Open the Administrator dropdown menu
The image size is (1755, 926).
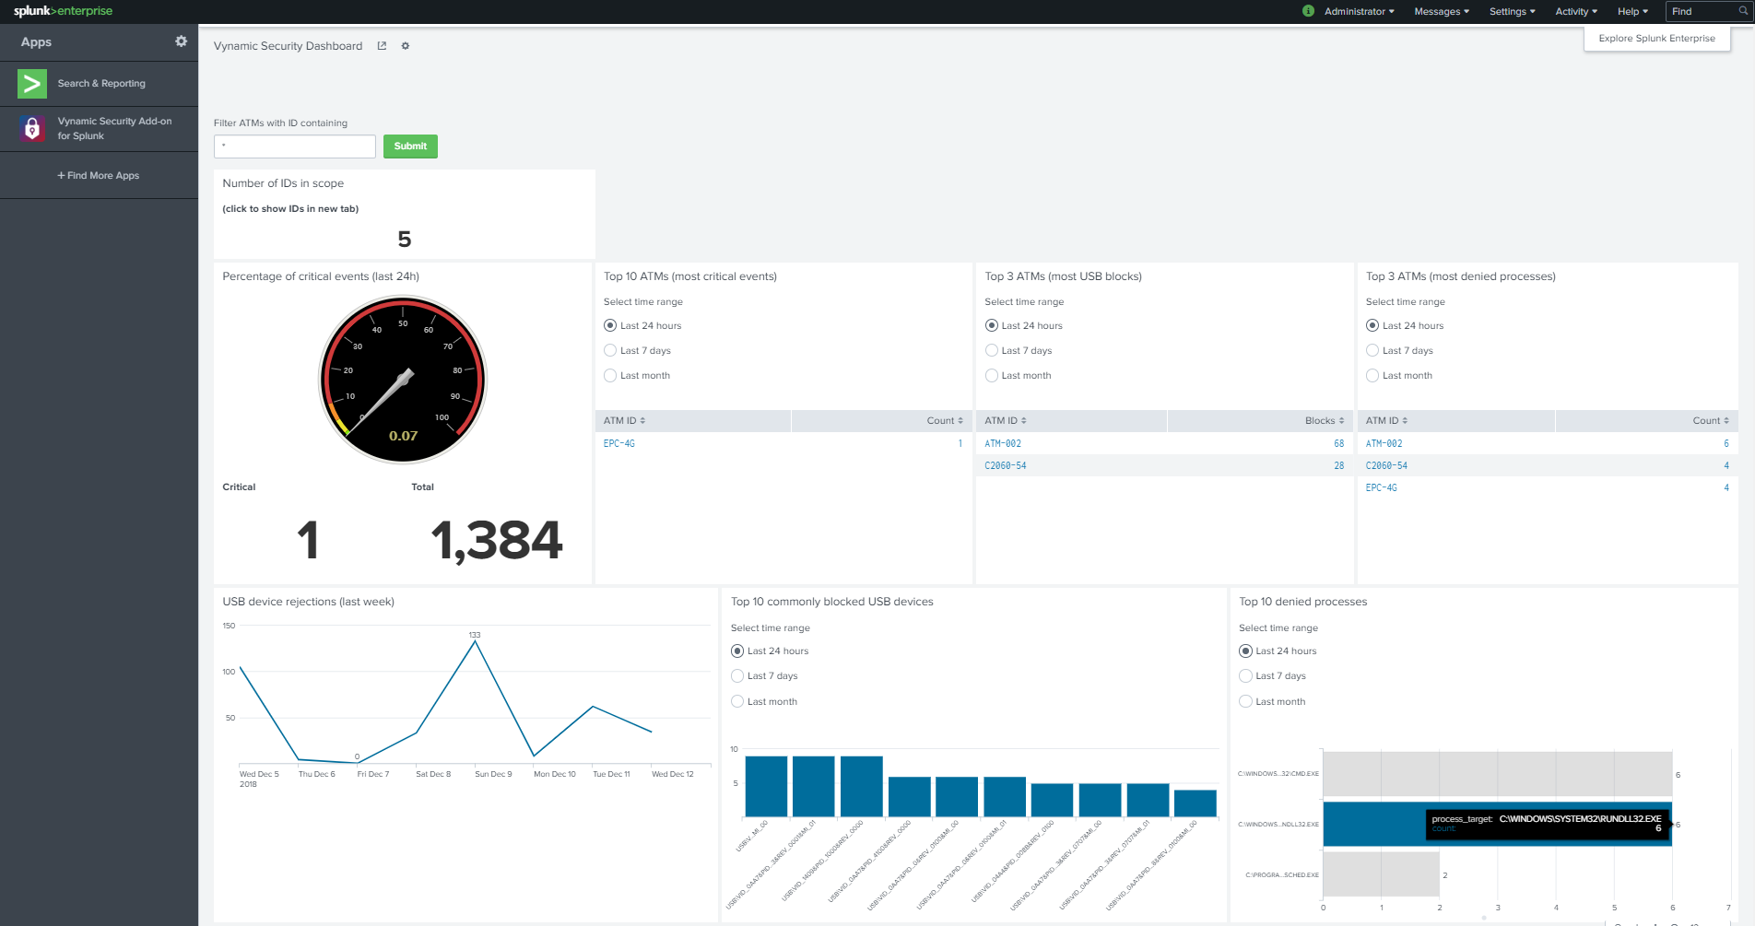pos(1359,11)
